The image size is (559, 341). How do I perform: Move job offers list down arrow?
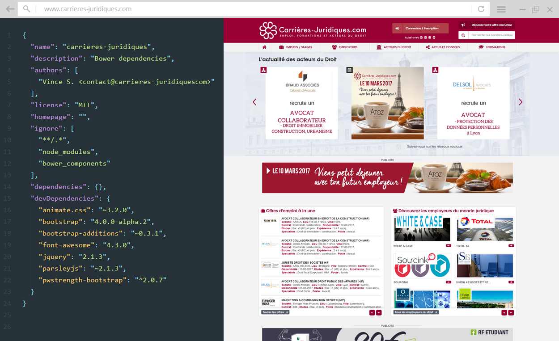[x=379, y=313]
